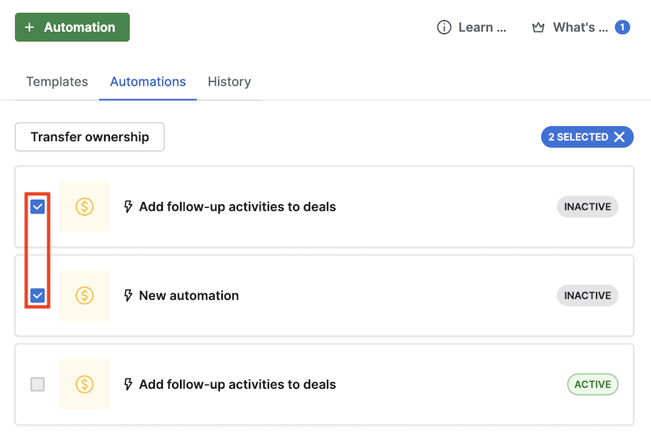Click the deal coin icon on New automation
Viewport: 651px width, 441px height.
[x=85, y=295]
